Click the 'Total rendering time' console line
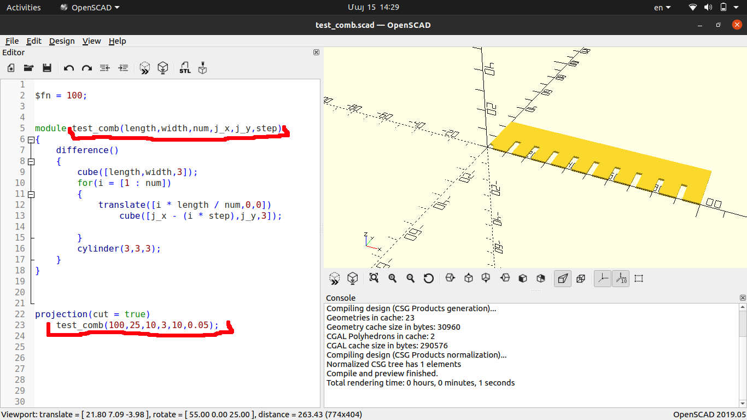 click(x=421, y=383)
